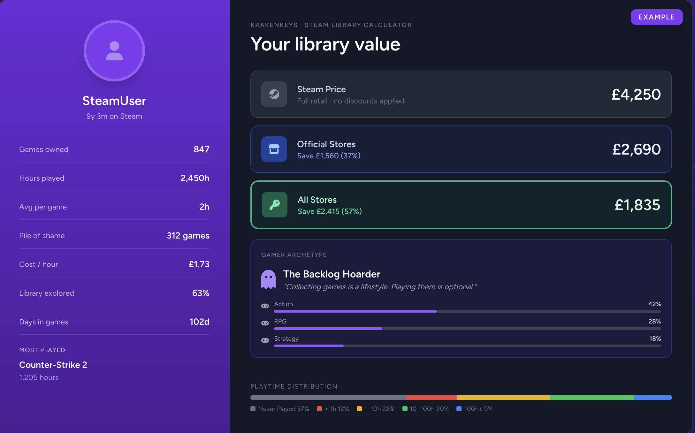
Task: Click the Games owned value 847
Action: point(202,149)
